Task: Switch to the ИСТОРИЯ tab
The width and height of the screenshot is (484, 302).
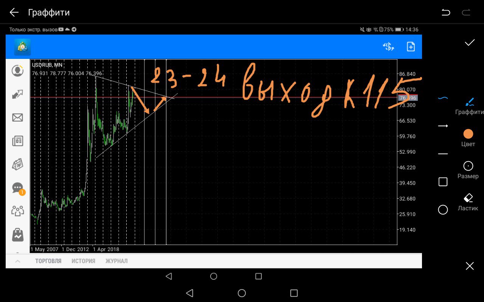Action: (83, 261)
